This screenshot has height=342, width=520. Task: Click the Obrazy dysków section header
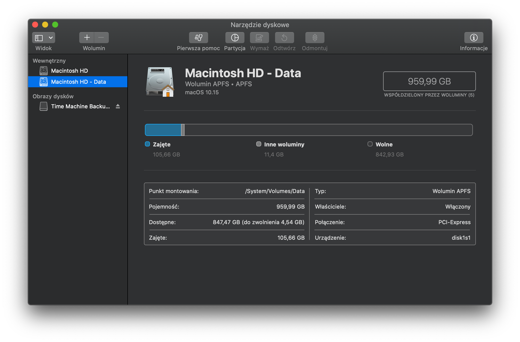click(53, 96)
